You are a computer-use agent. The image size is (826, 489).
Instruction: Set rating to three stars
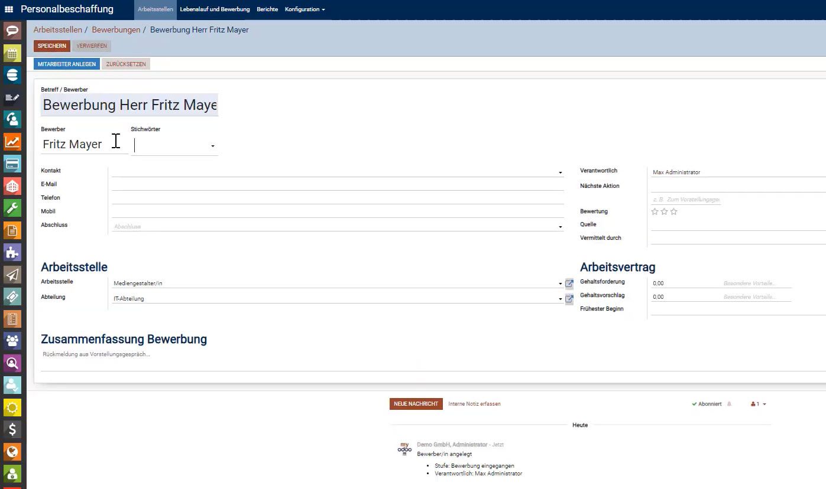click(x=674, y=211)
